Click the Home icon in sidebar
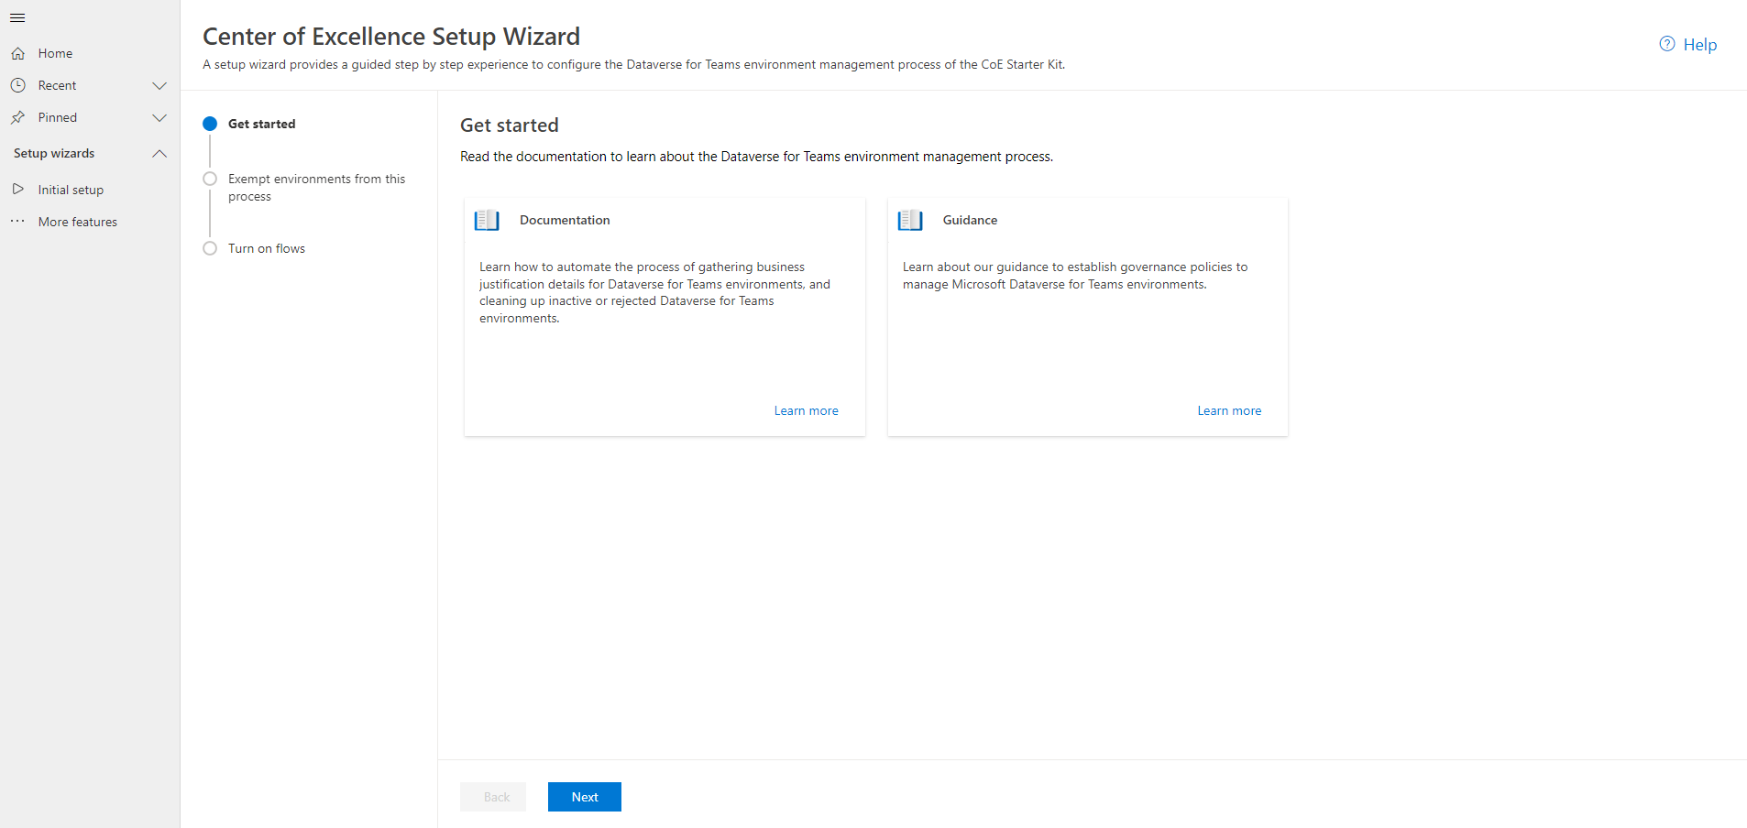 point(17,52)
